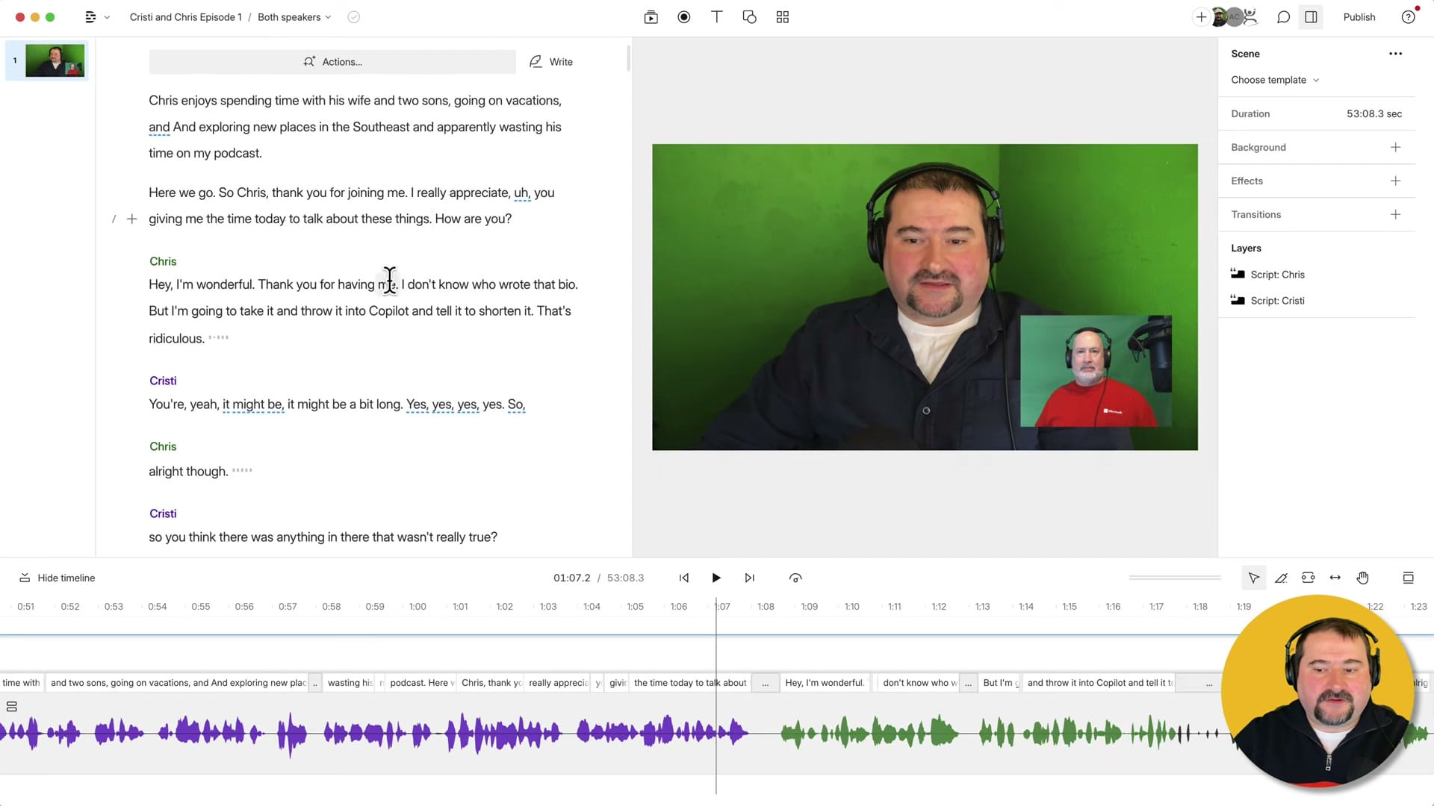Toggle the loop playback control
The image size is (1434, 806).
pos(795,577)
